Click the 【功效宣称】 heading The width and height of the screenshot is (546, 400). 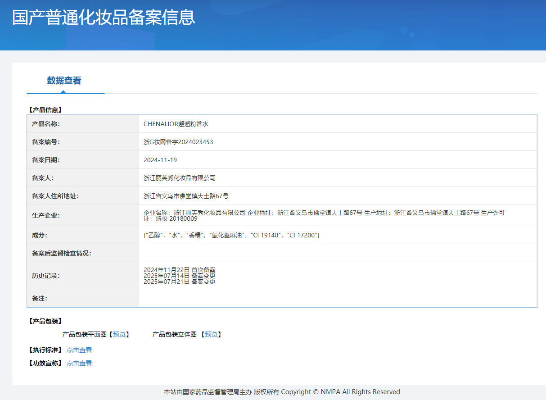click(x=45, y=363)
